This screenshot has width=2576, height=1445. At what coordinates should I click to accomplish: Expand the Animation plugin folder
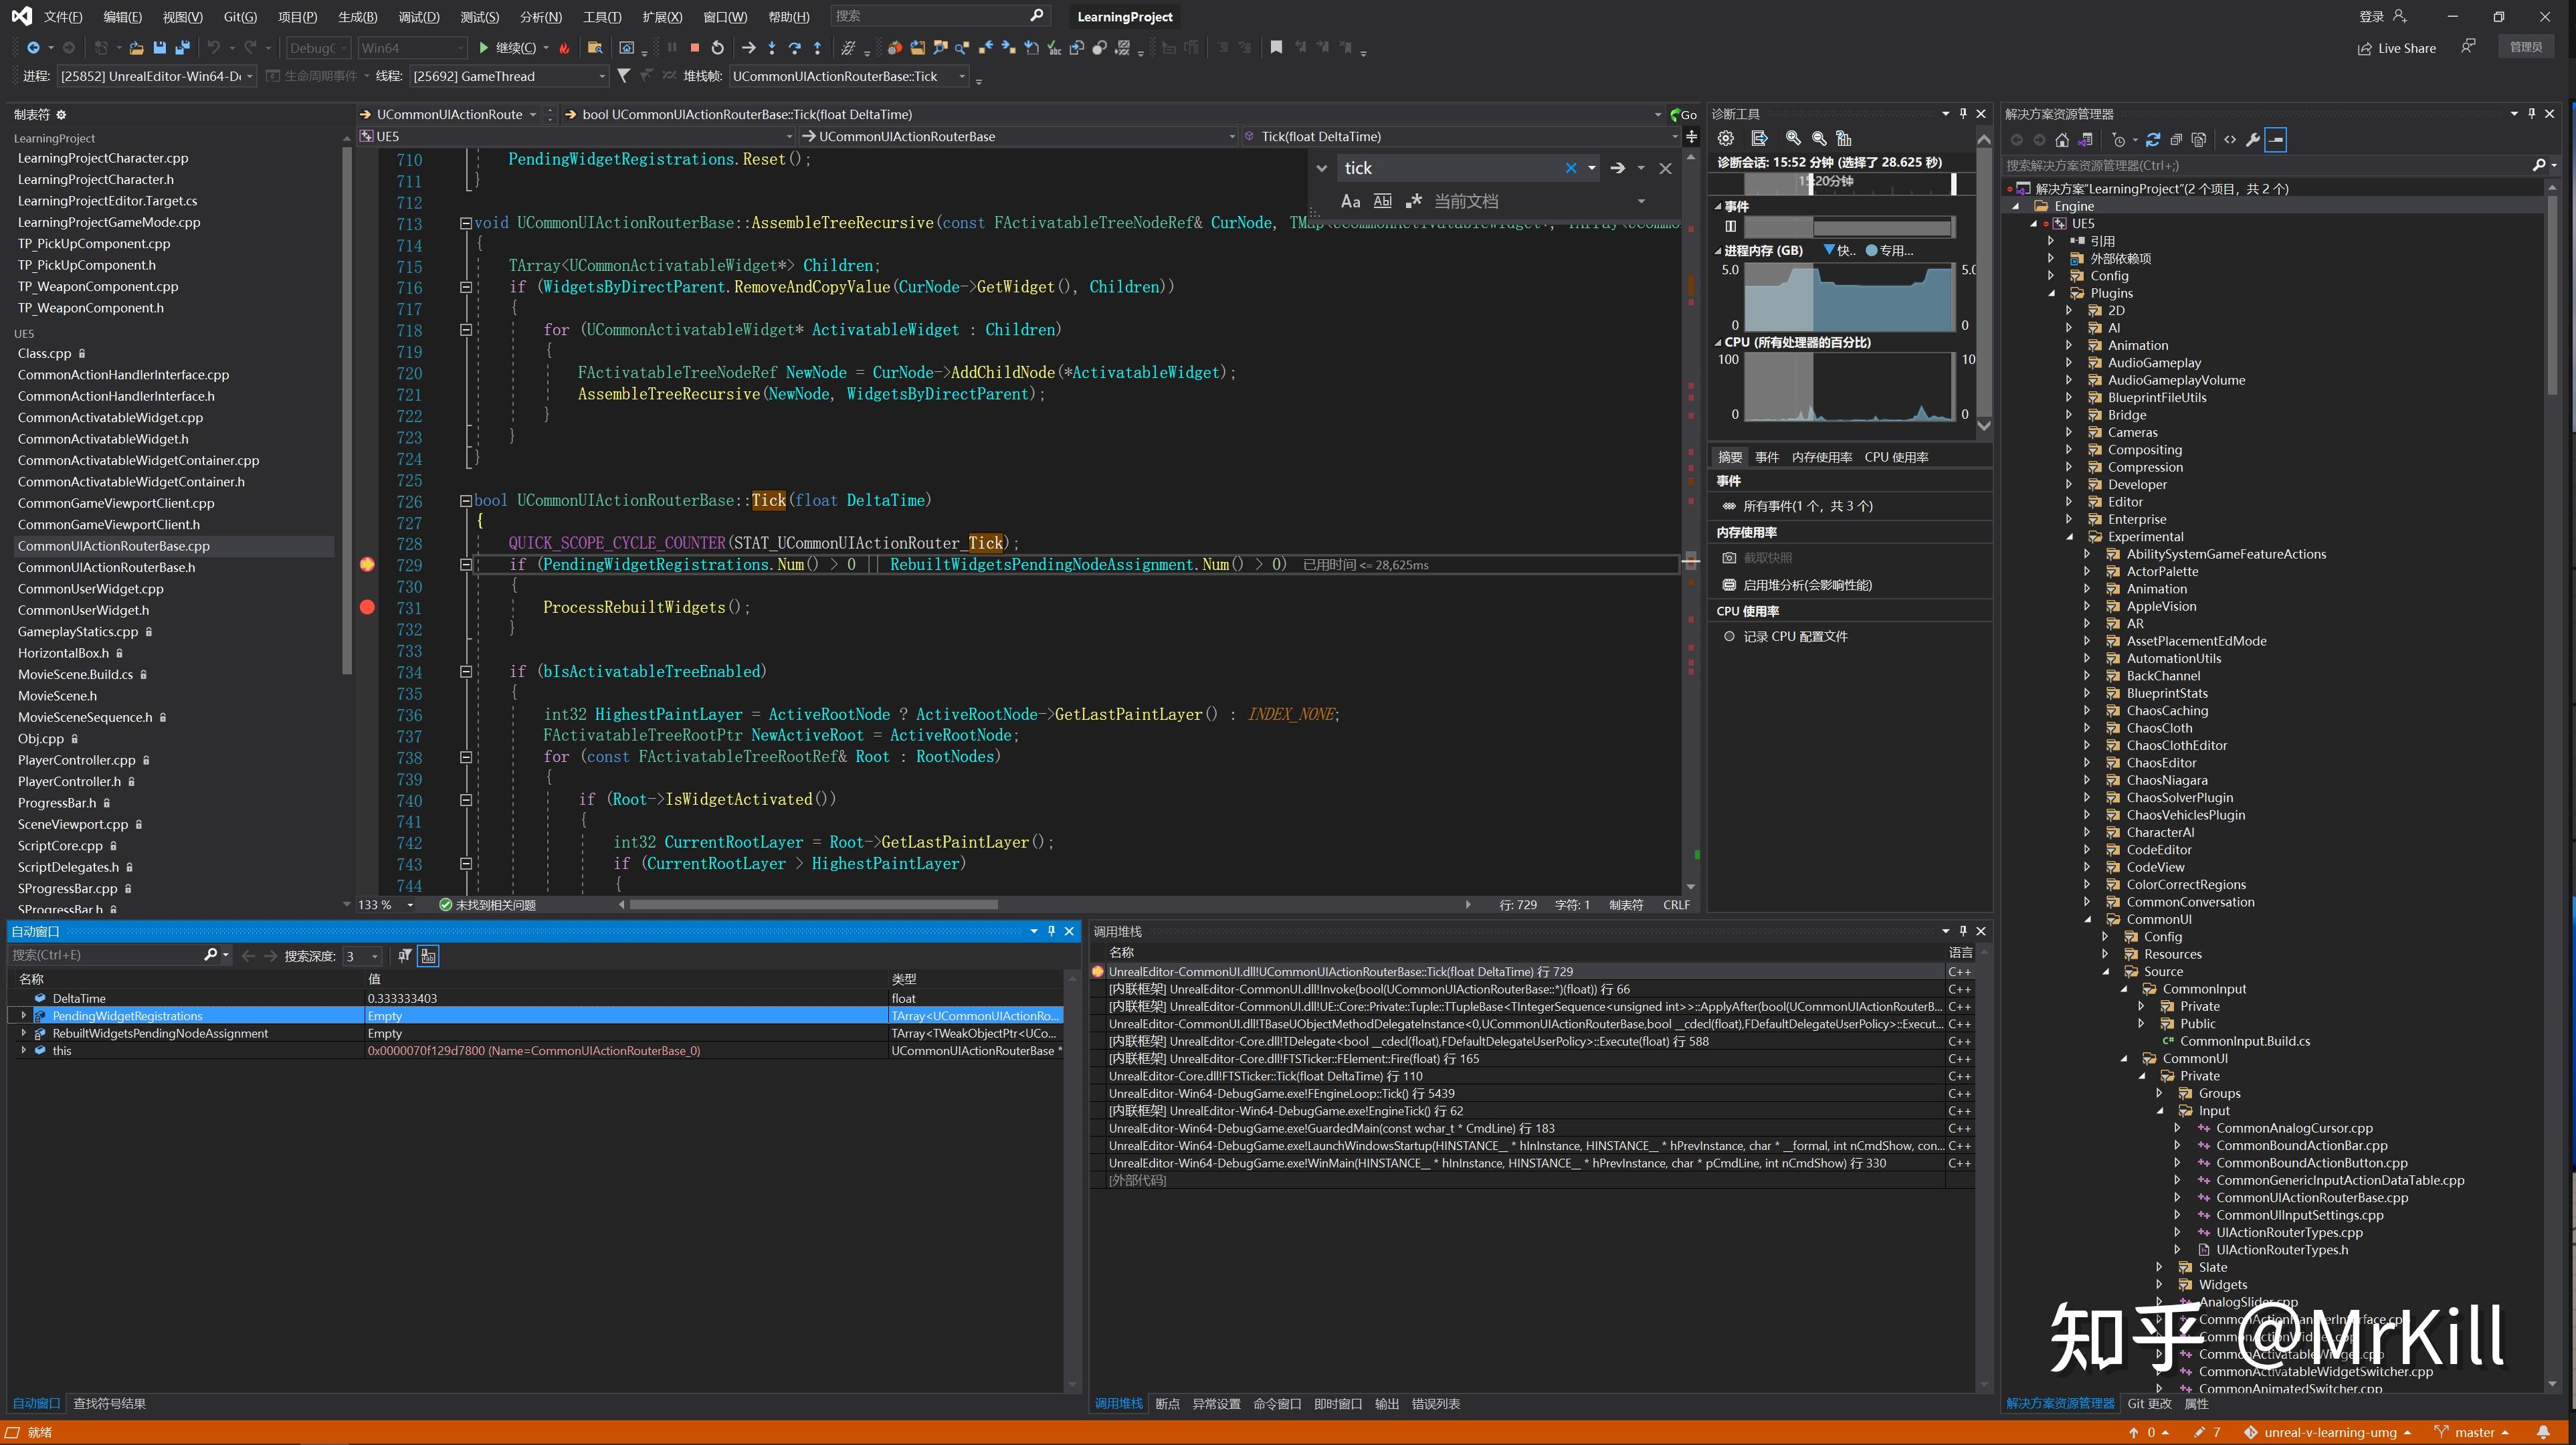[x=2070, y=345]
